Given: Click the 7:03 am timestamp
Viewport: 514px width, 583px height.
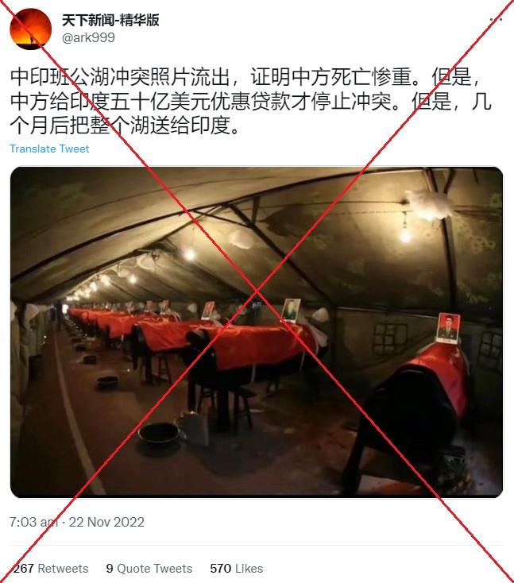Looking at the screenshot, I should [x=33, y=522].
